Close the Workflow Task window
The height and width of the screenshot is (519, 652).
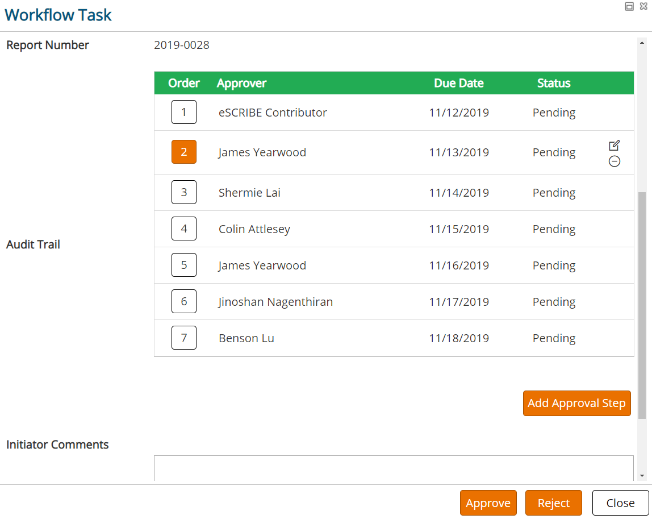point(620,503)
